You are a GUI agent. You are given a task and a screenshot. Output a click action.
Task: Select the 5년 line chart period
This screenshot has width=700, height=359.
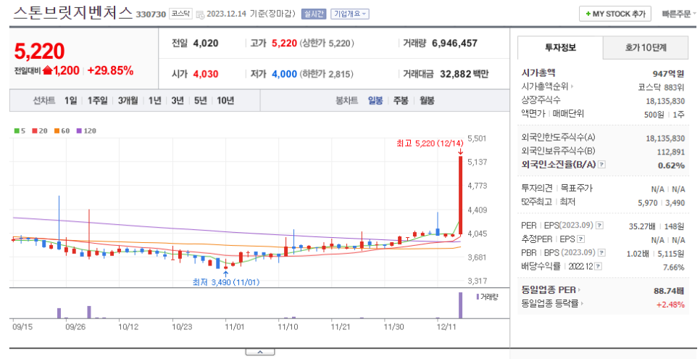200,101
